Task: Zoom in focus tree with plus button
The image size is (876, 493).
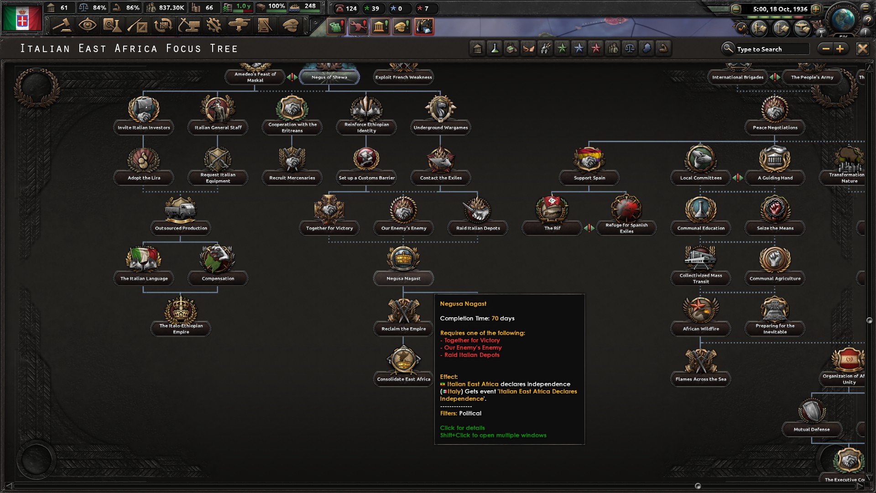Action: [x=840, y=49]
